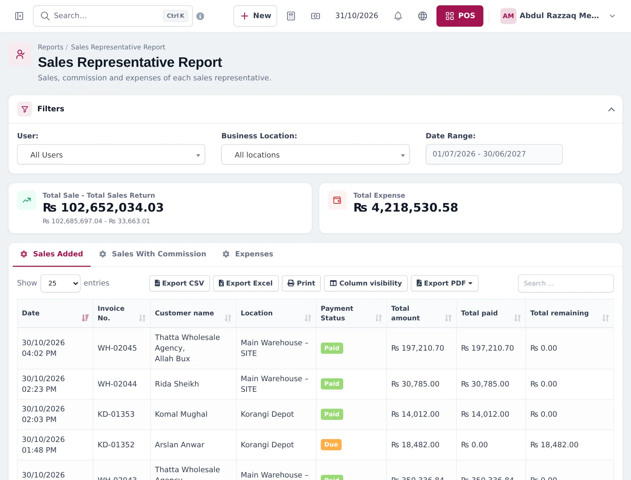This screenshot has width=631, height=480.
Task: Click the Total Sale trend icon
Action: point(27,200)
